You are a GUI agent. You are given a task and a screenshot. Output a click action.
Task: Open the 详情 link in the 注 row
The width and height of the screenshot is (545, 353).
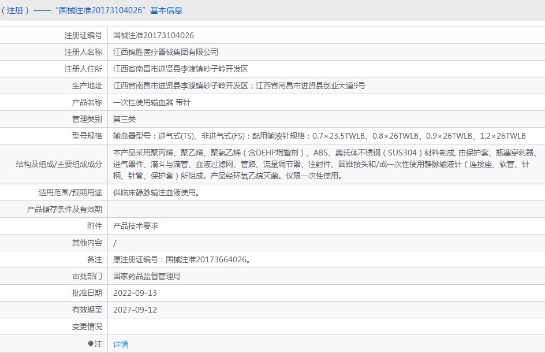point(121,344)
